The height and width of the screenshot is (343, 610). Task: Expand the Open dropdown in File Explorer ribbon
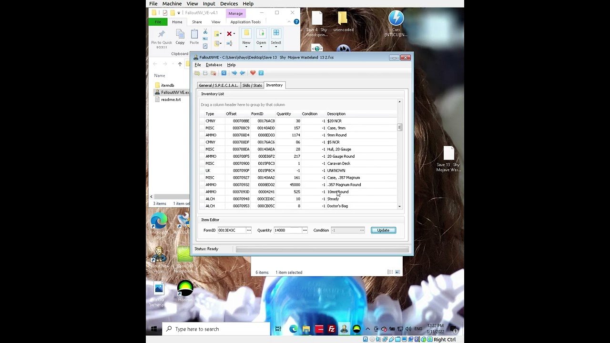(x=261, y=39)
